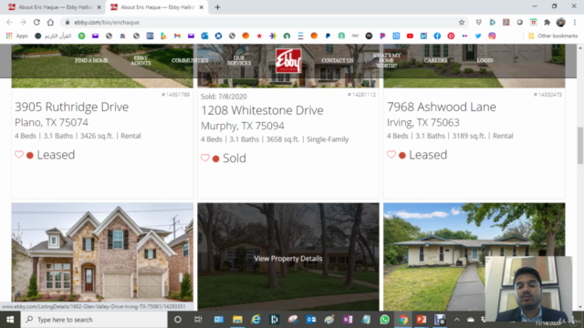Open the Apps grid in bookmarks bar
584x328 pixels.
click(16, 36)
